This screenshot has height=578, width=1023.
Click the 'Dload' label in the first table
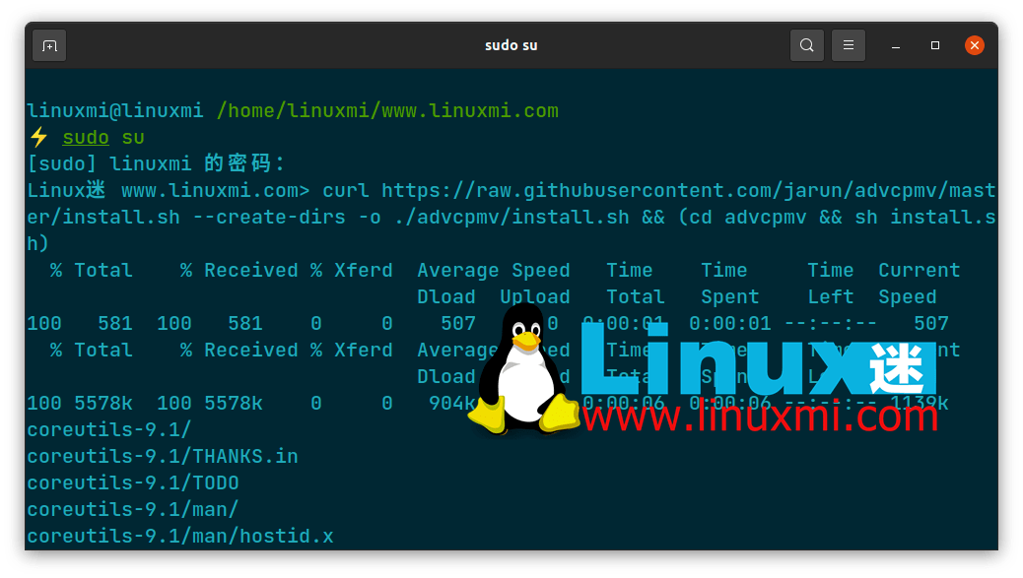446,297
